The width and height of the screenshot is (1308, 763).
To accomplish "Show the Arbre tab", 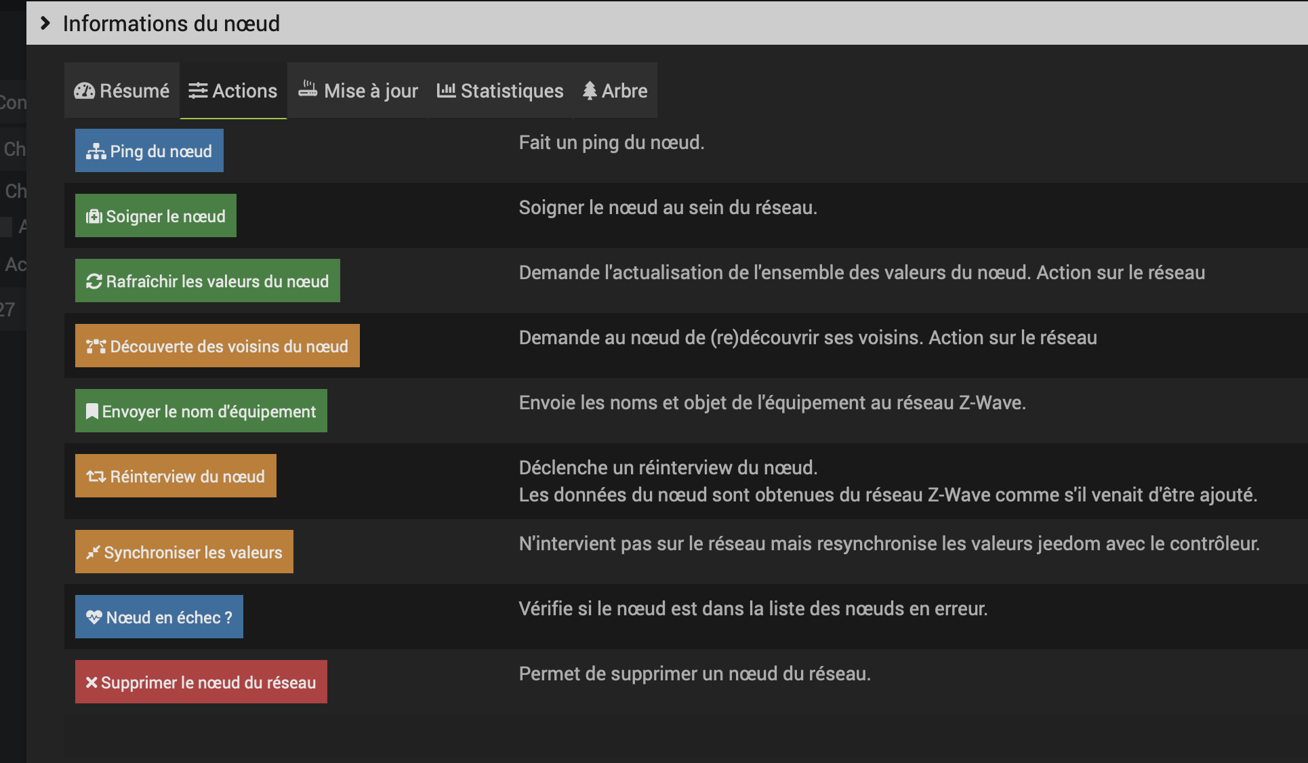I will coord(615,91).
